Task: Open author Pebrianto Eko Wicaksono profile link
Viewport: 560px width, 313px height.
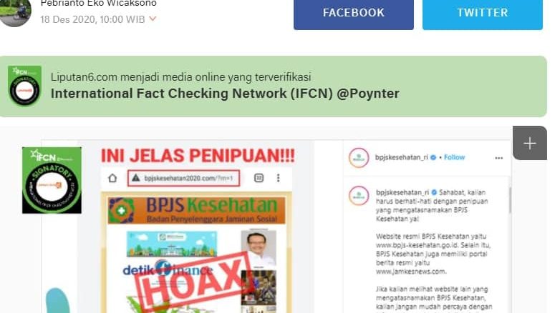Action: (99, 4)
